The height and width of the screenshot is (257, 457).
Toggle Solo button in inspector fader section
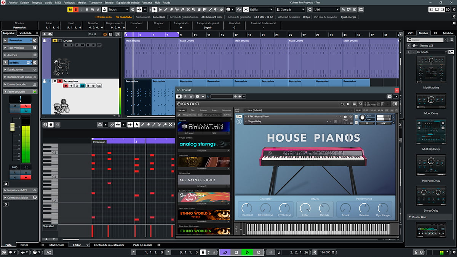pyautogui.click(x=26, y=106)
